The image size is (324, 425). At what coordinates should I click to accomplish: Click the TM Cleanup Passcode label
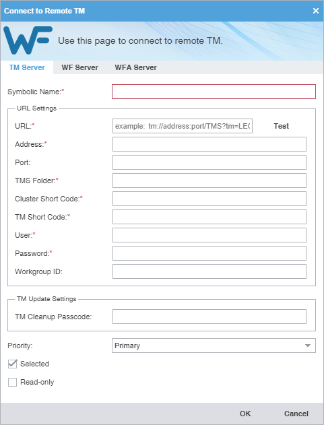53,317
